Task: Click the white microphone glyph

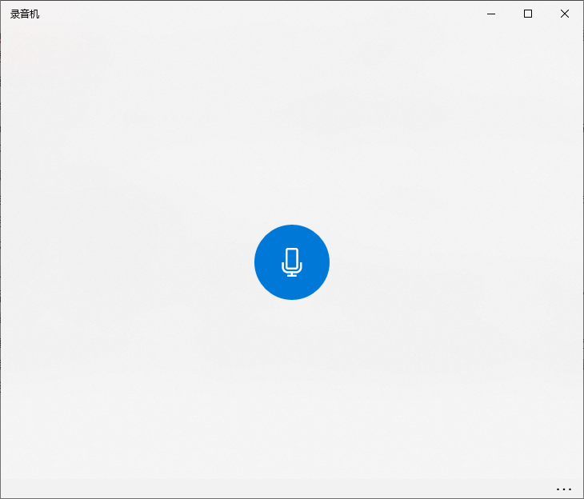Action: pos(292,261)
